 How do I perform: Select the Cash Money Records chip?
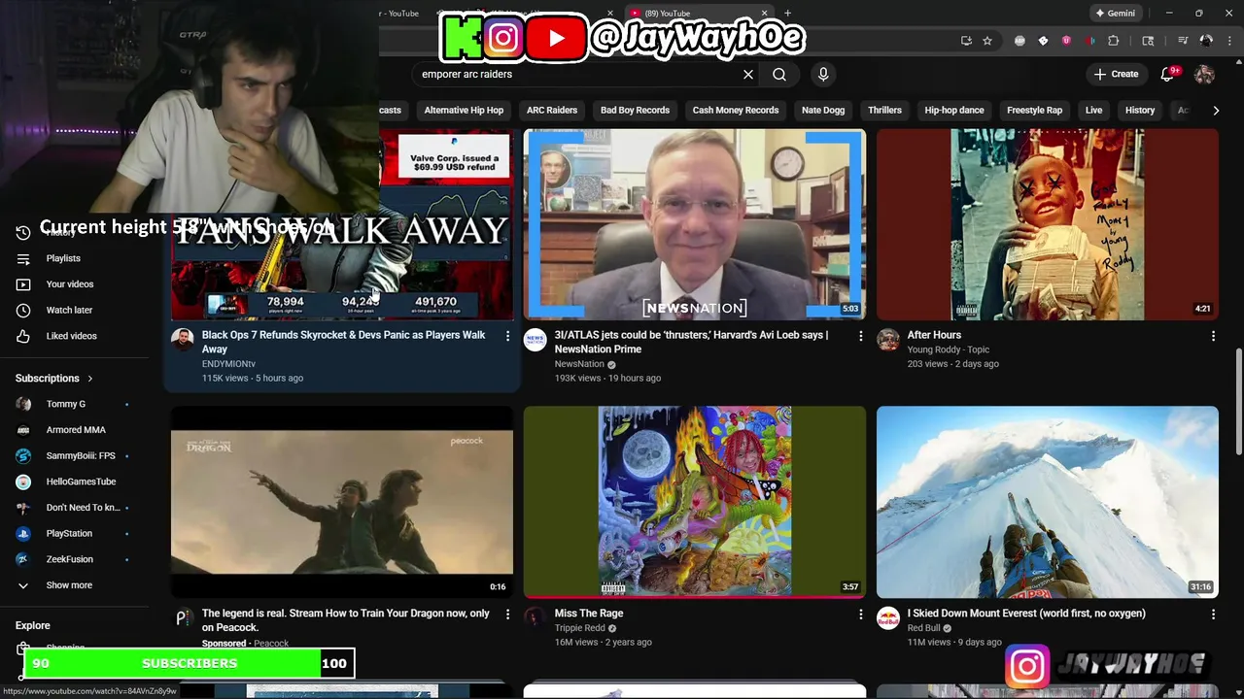pyautogui.click(x=736, y=111)
